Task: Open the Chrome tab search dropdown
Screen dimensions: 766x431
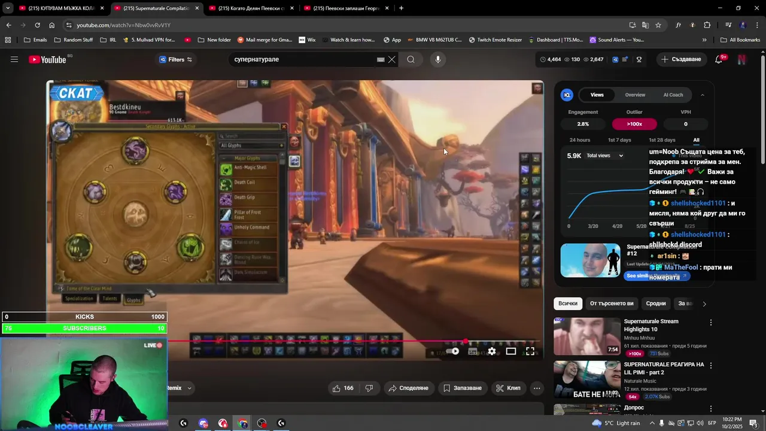Action: point(8,8)
